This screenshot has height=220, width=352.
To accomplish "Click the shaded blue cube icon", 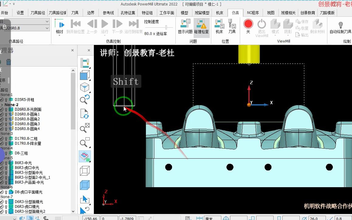I will coord(85,185).
